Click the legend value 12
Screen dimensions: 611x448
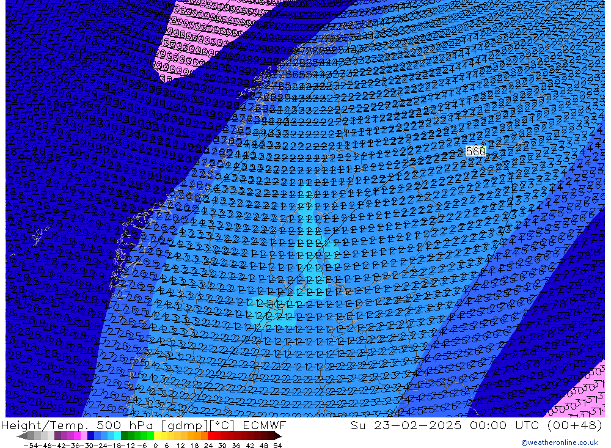coord(180,446)
